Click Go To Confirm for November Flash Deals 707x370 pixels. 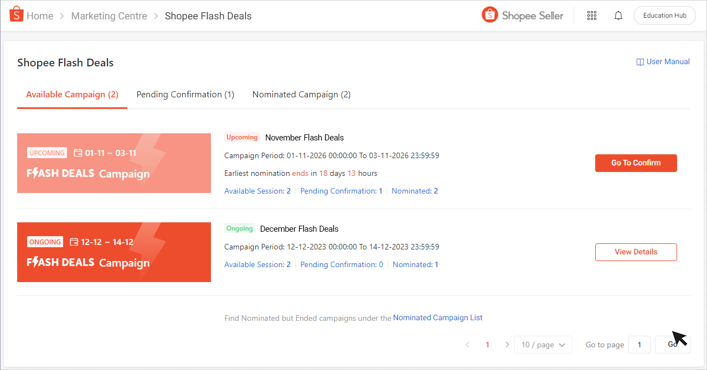(x=636, y=163)
